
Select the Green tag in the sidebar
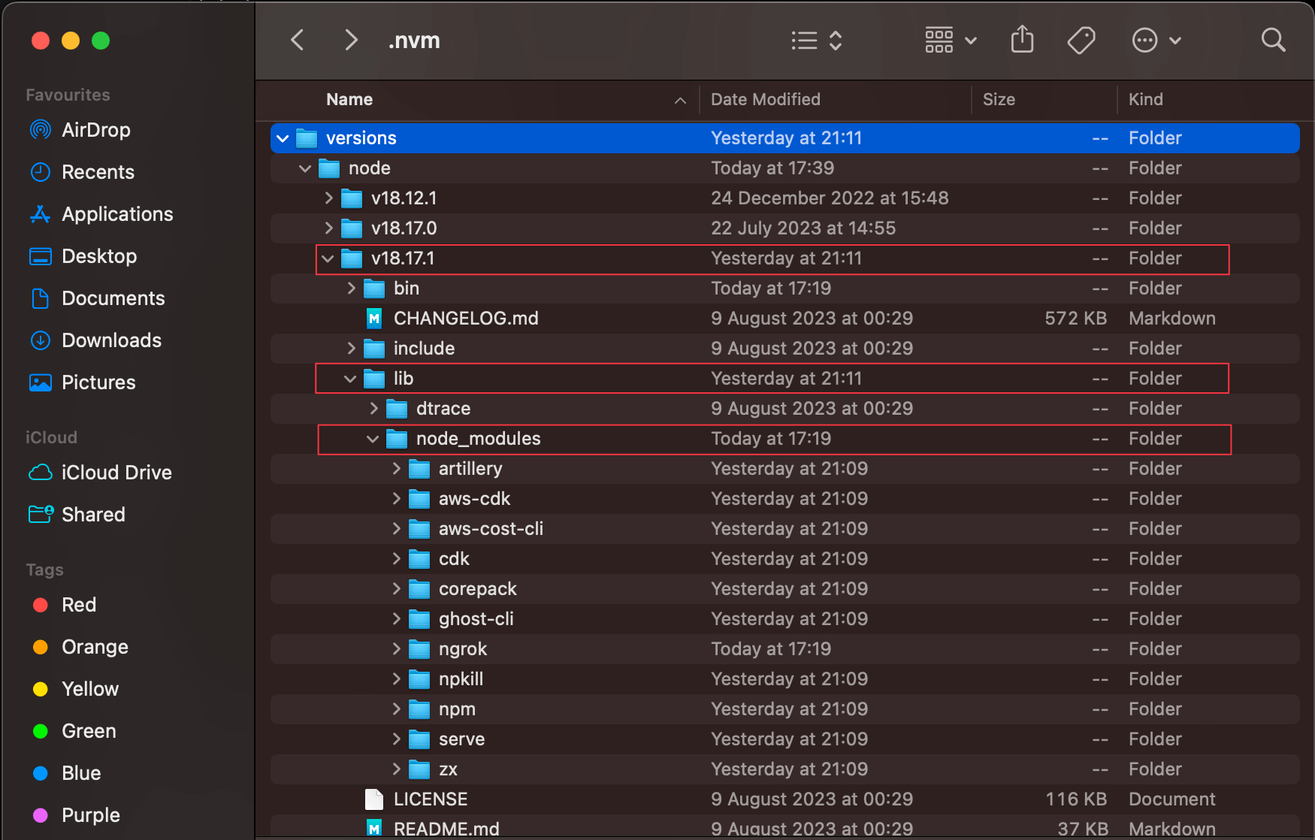(x=89, y=730)
